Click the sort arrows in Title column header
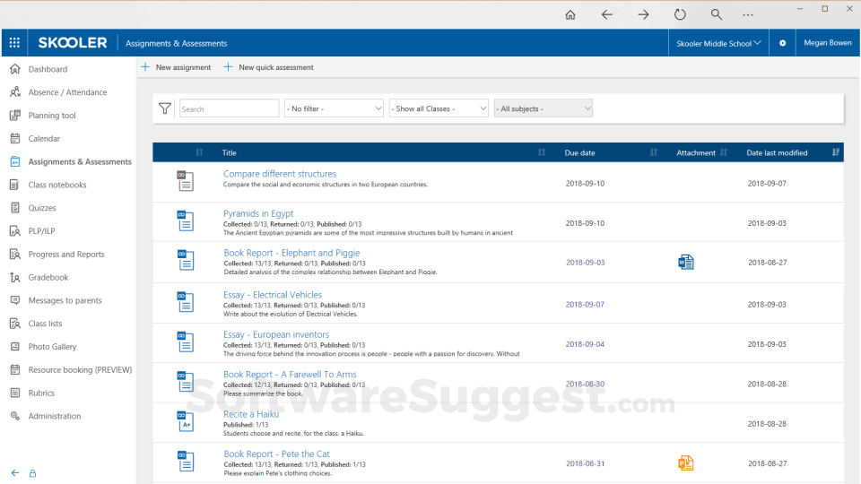The width and height of the screenshot is (861, 484). tap(542, 152)
